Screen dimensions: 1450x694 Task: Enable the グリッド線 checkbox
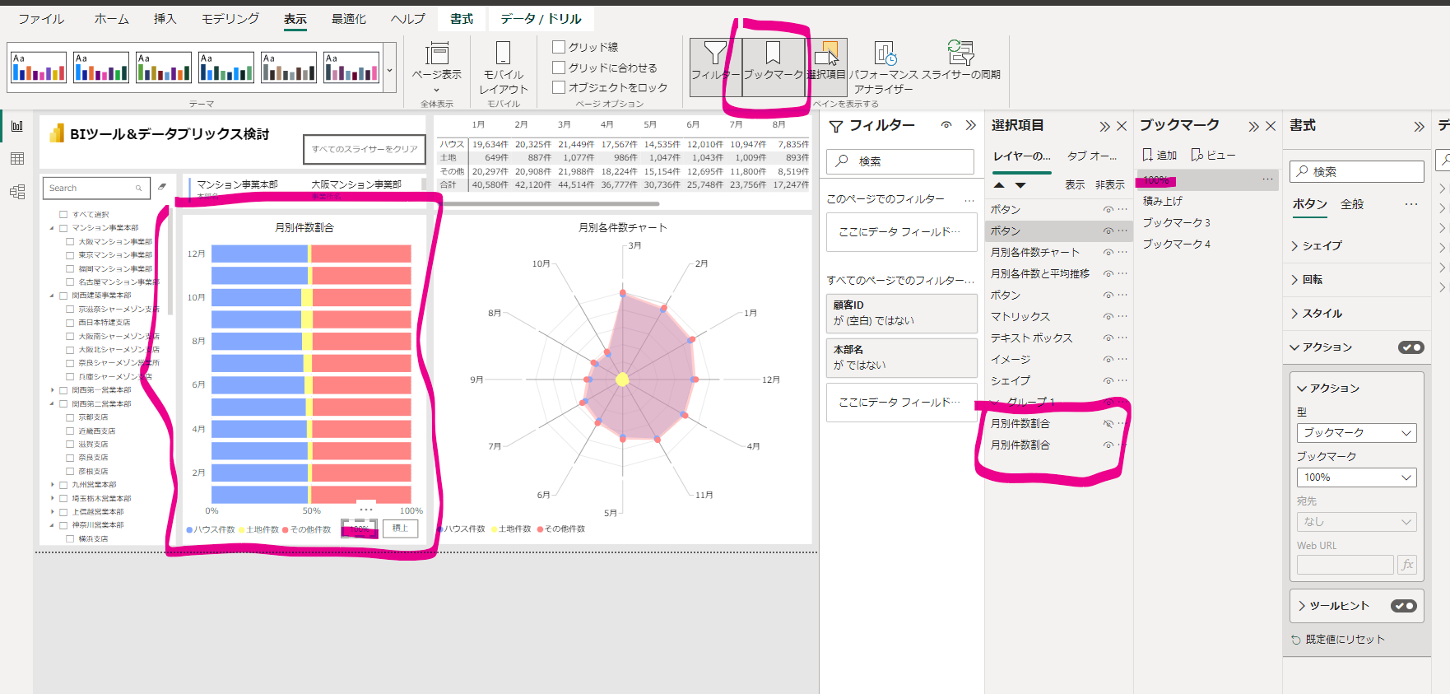559,47
